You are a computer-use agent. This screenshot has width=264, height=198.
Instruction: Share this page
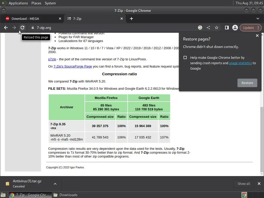(208, 28)
